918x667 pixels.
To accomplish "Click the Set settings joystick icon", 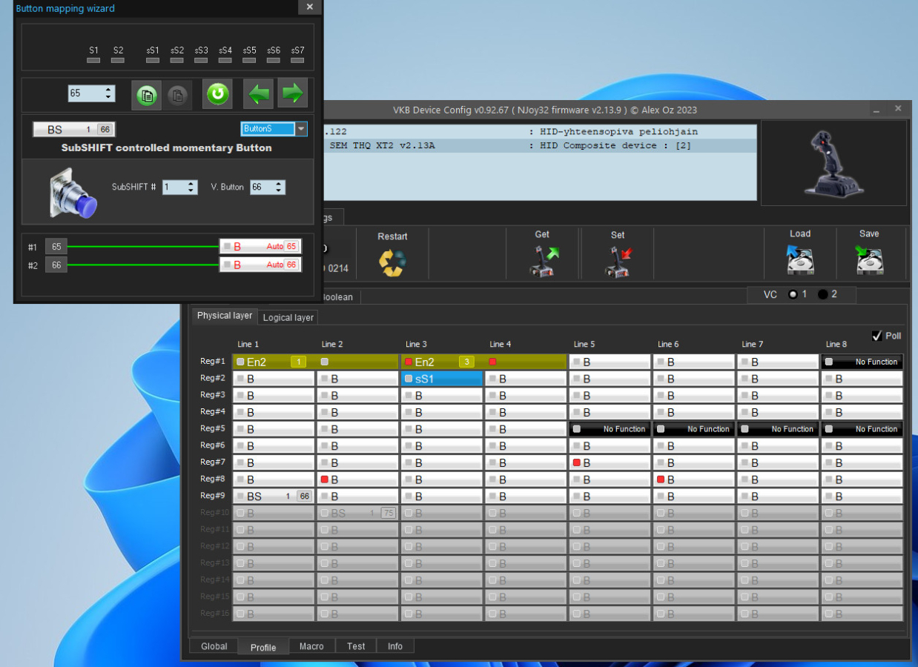I will [618, 261].
